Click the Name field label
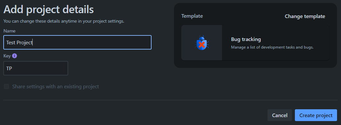The width and height of the screenshot is (341, 125). tap(9, 31)
